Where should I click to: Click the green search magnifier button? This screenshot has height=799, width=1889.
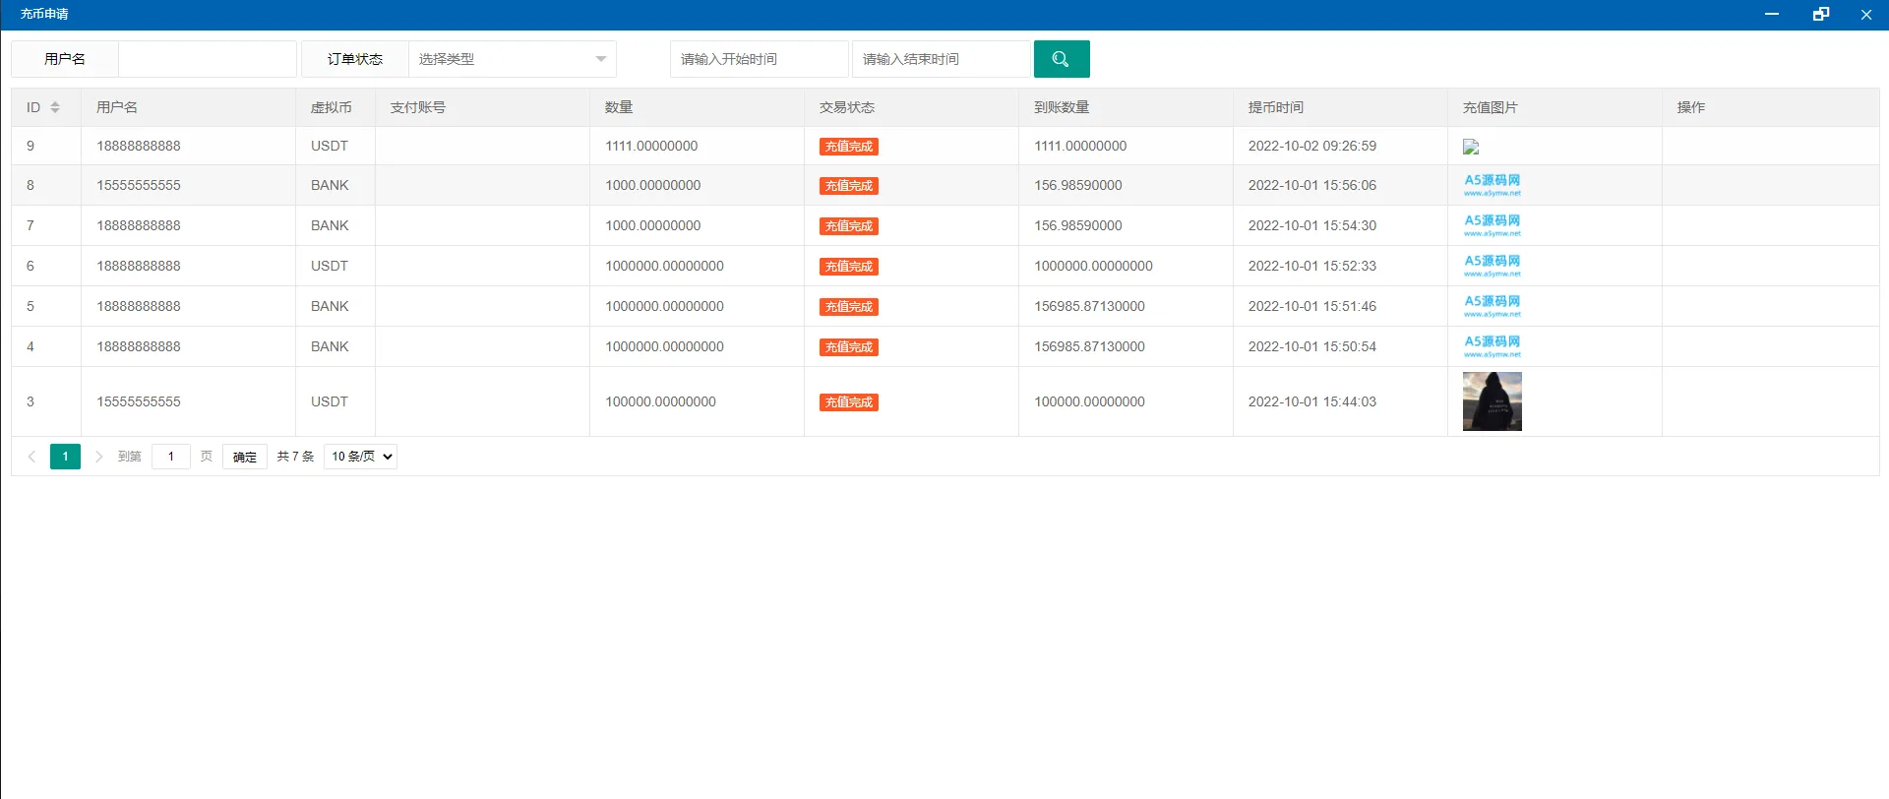(1061, 59)
